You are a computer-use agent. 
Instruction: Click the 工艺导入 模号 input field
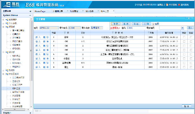[x=136, y=28]
